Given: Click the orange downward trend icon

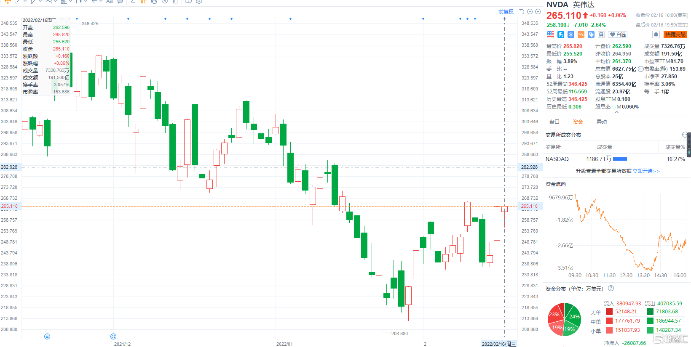Looking at the screenshot, I should pyautogui.click(x=581, y=34).
